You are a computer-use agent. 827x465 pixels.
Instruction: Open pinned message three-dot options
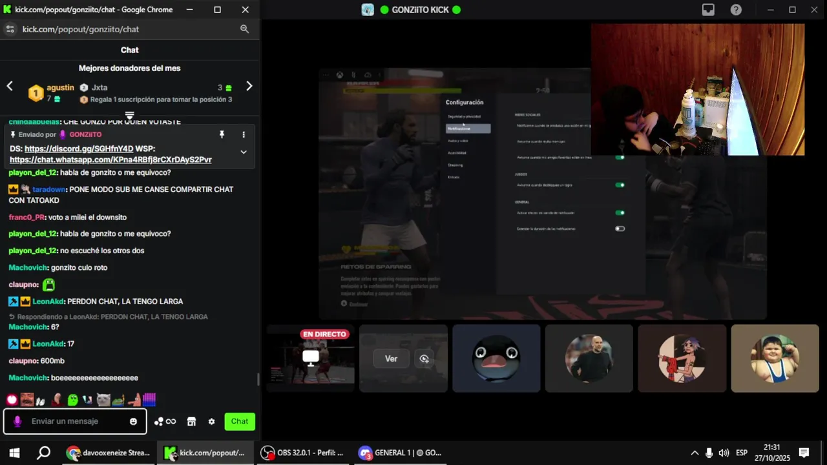(x=244, y=134)
